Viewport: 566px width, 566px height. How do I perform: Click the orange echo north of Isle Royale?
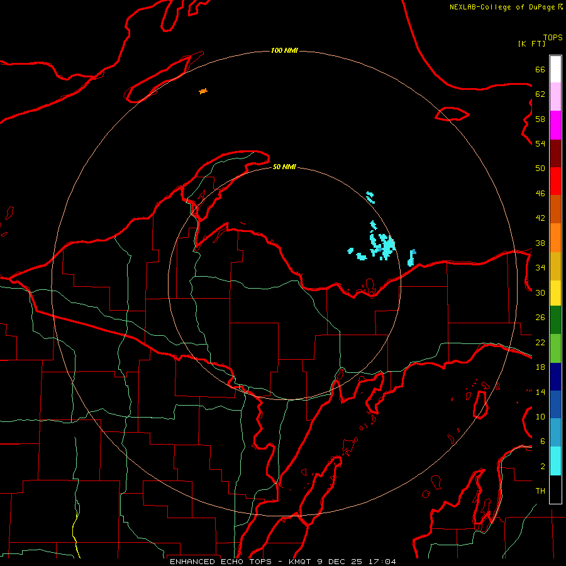click(x=203, y=91)
